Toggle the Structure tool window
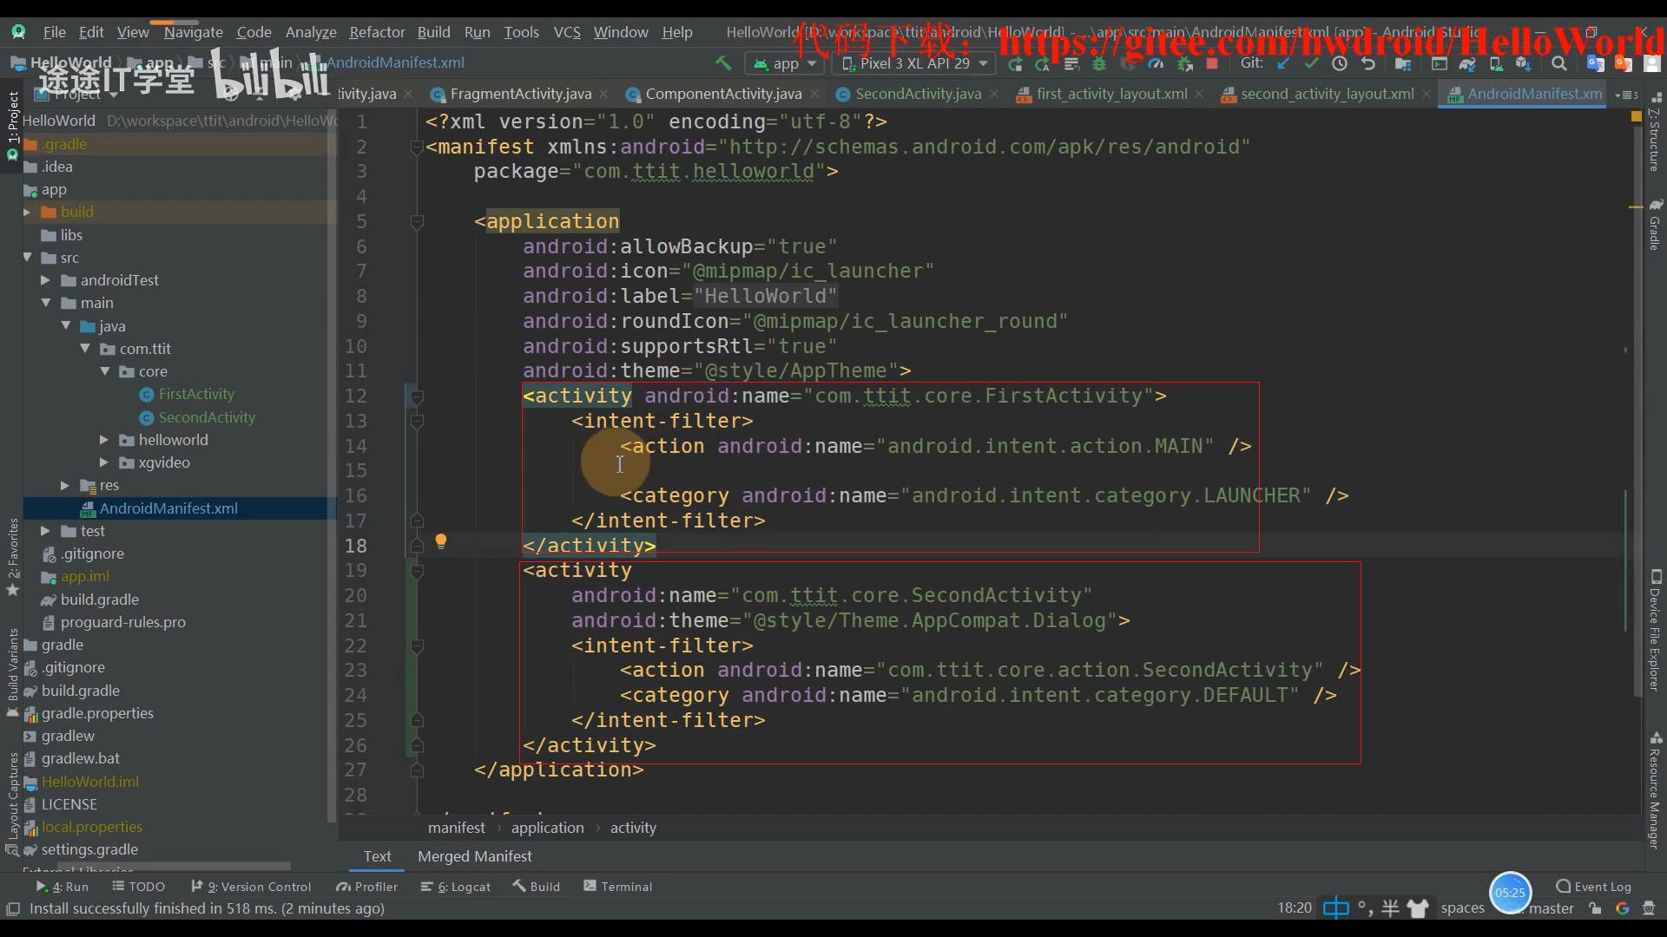The width and height of the screenshot is (1667, 937). (1655, 133)
